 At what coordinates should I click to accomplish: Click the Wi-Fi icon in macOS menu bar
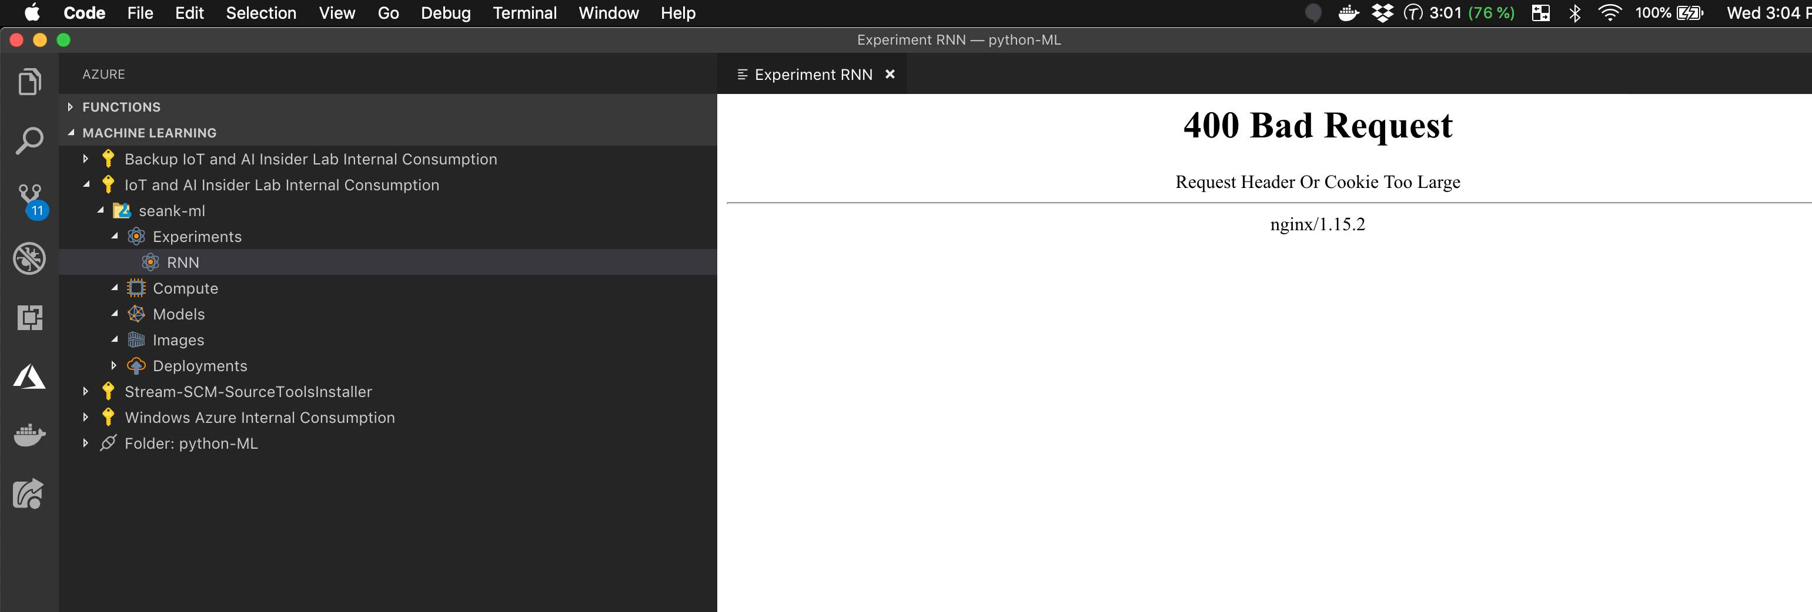(1609, 13)
